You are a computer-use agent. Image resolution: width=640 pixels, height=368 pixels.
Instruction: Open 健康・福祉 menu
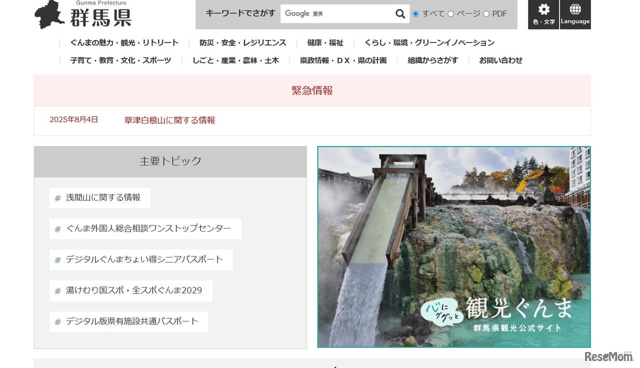325,43
